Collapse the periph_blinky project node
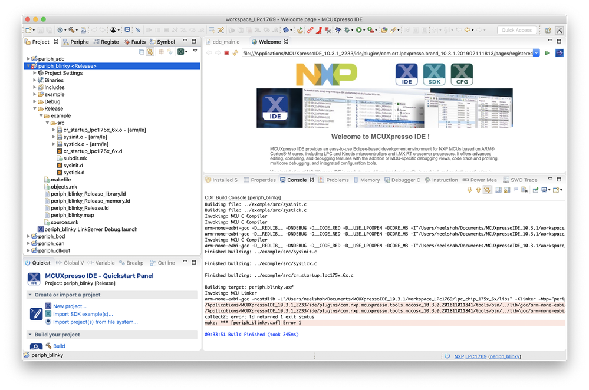Image resolution: width=589 pixels, height=390 pixels. (28, 66)
